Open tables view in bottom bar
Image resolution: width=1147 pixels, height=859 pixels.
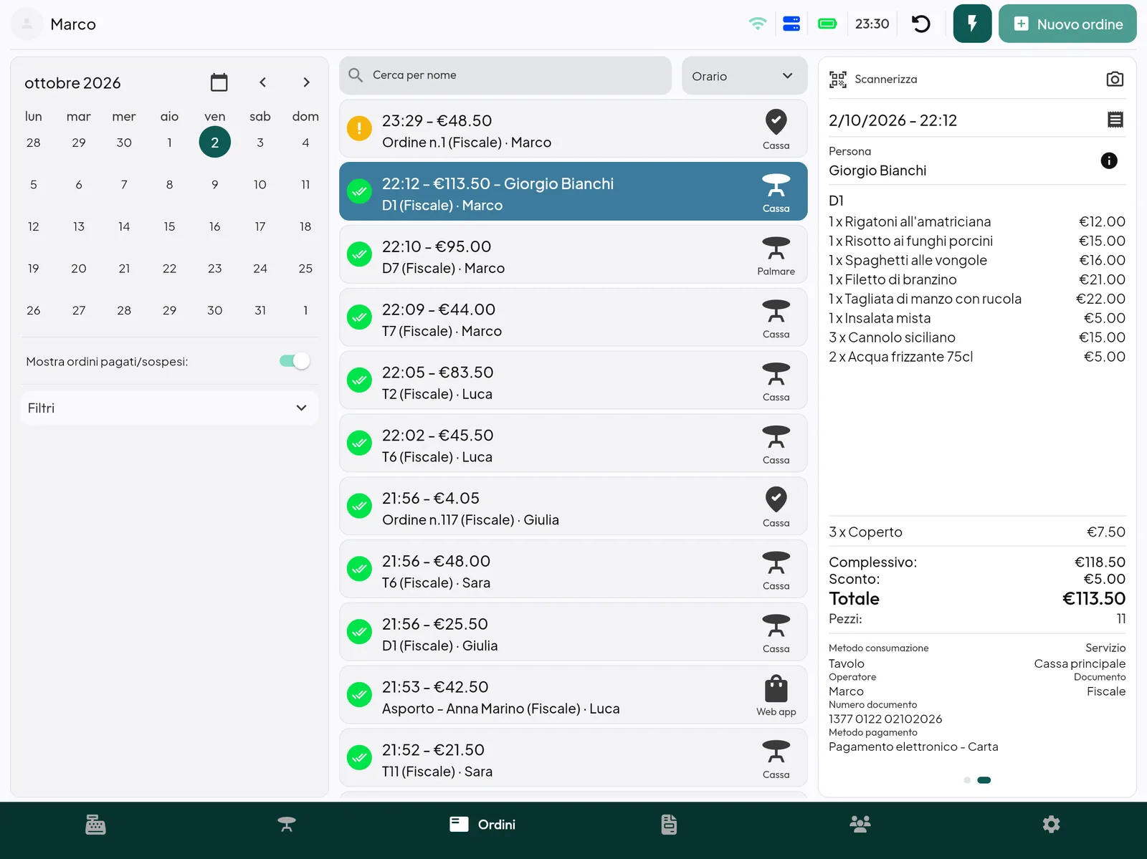pos(287,825)
